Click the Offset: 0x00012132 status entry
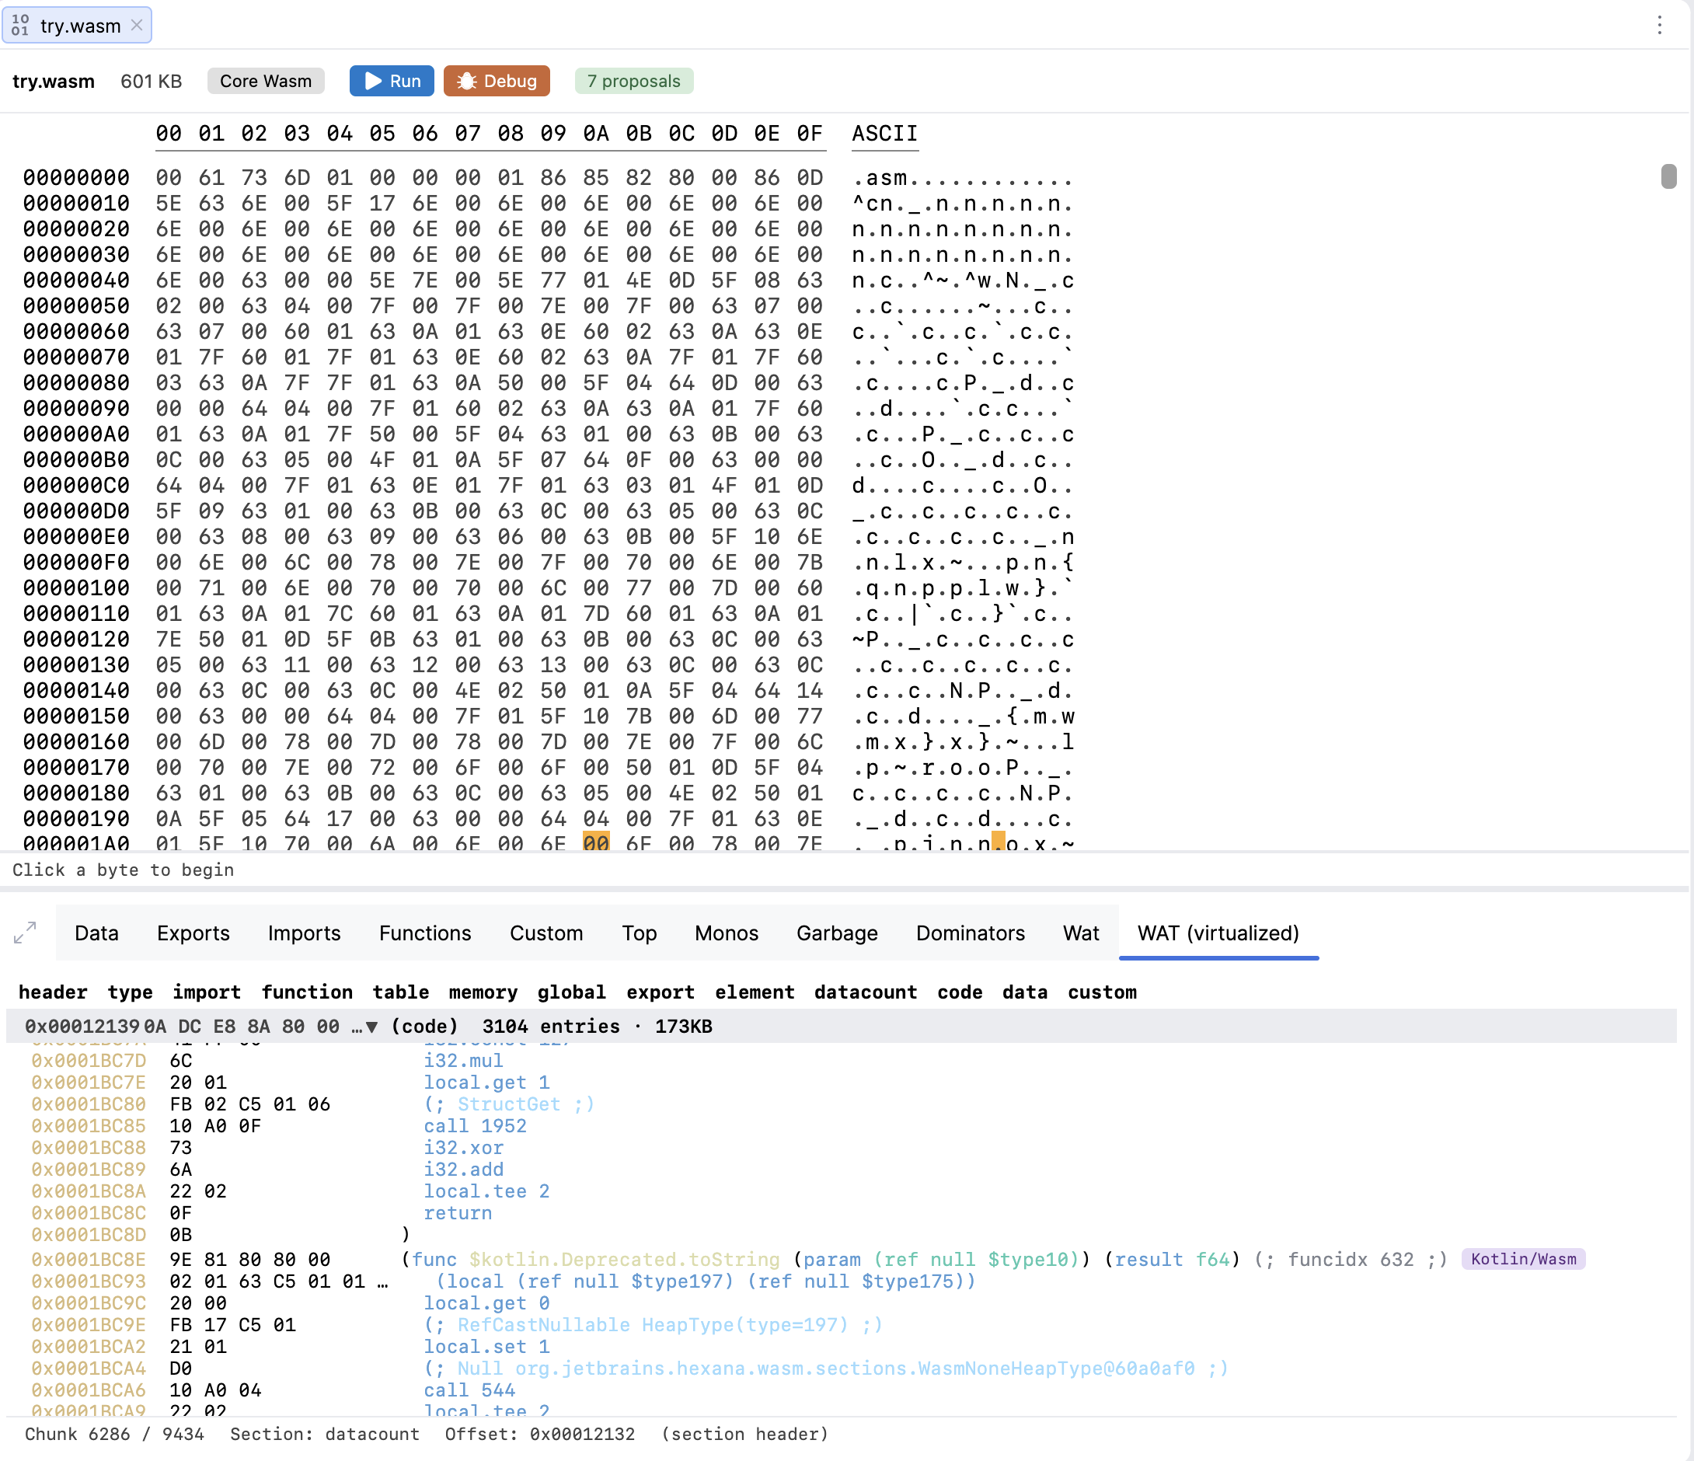 click(539, 1434)
